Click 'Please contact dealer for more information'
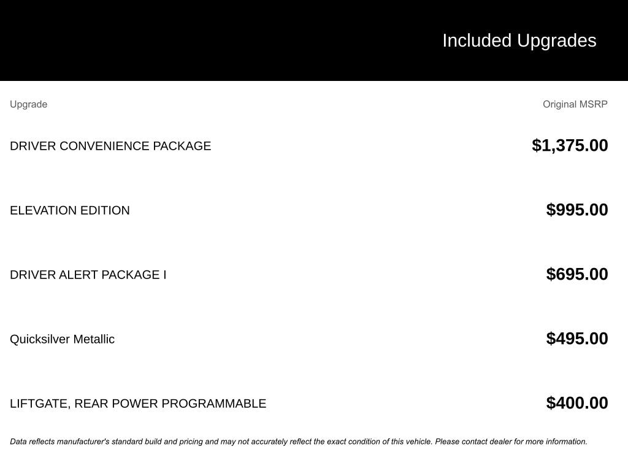628x471 pixels. point(511,442)
